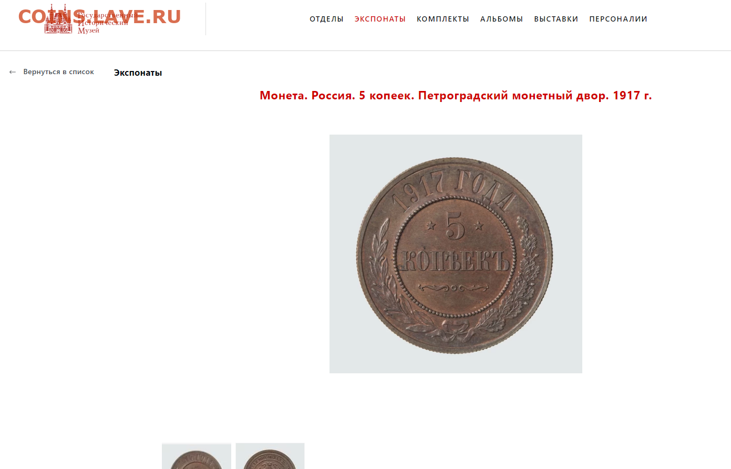
Task: Click the COINS.LAVE.RU watermark text
Action: [99, 17]
